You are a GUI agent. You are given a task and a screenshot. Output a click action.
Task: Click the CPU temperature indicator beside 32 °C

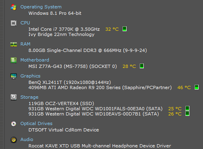(x=125, y=29)
